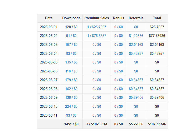Select the Referrals column header
Screen dimensions: 191x138
(136, 18)
